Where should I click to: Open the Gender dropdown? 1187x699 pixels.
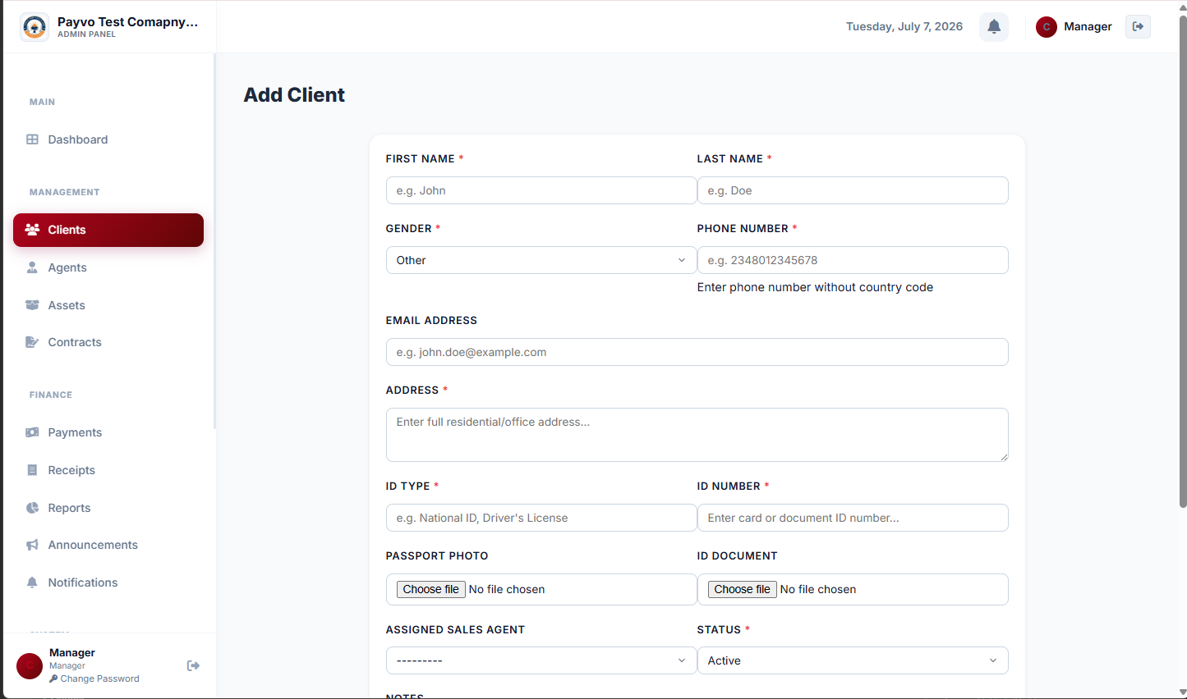tap(541, 260)
